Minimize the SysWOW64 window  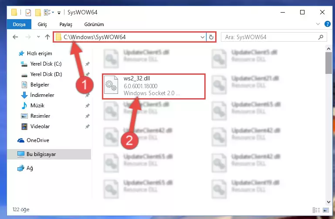coord(283,12)
